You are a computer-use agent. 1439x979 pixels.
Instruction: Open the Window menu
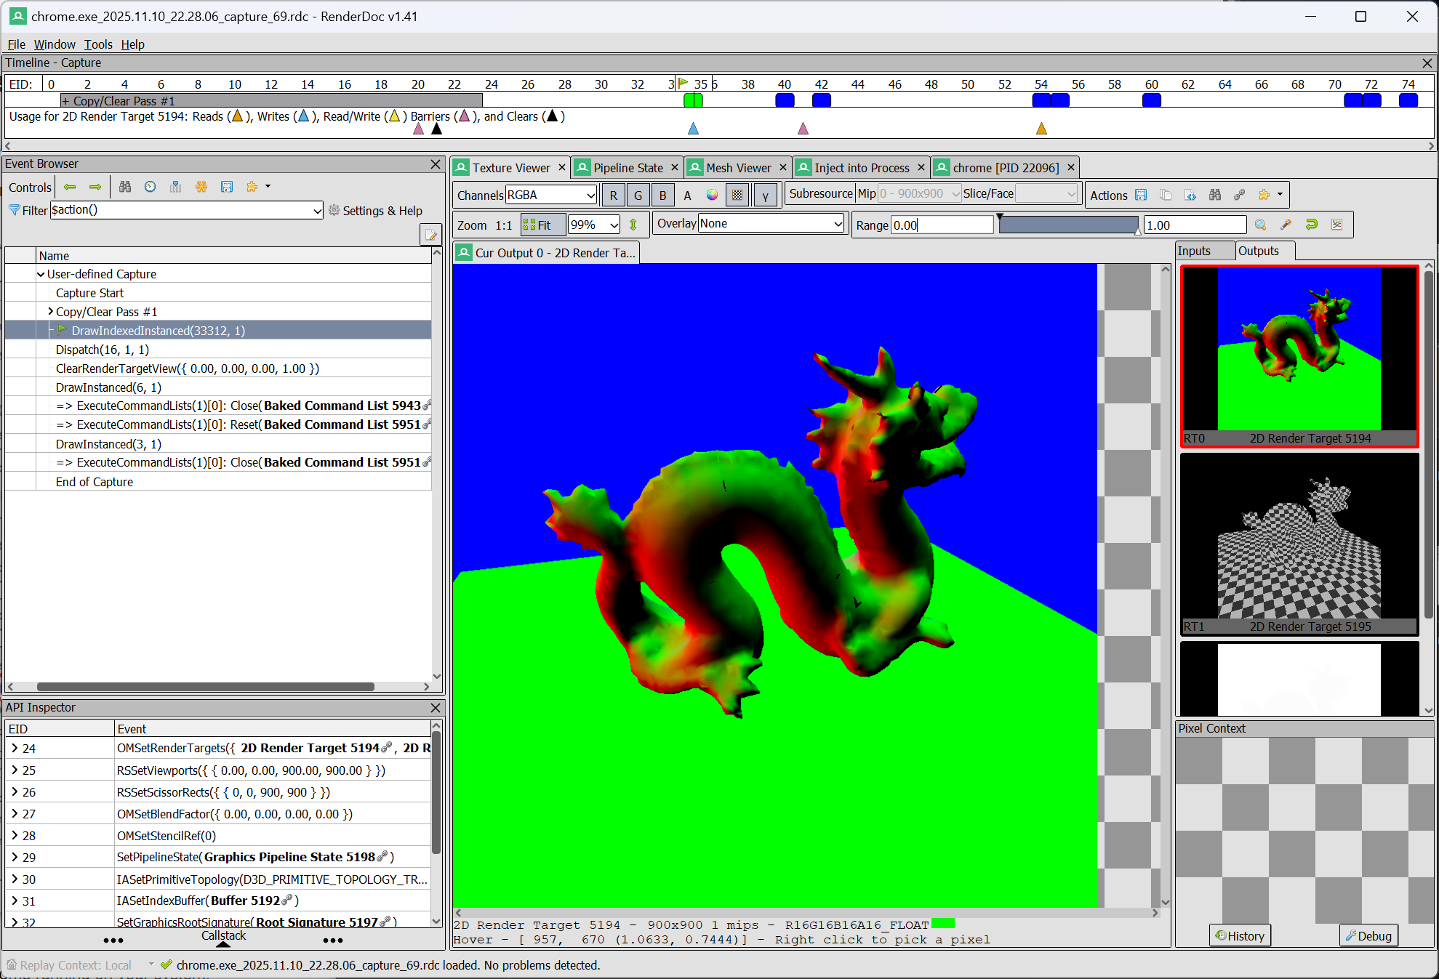(55, 44)
